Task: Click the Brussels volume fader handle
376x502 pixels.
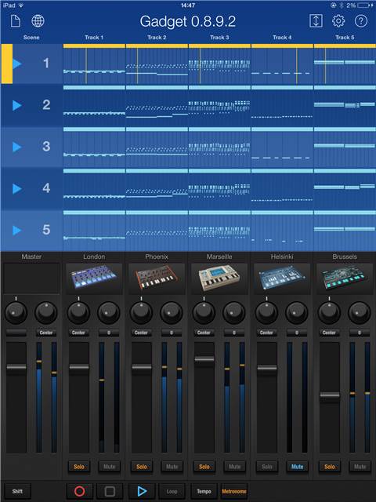Action: tap(330, 395)
